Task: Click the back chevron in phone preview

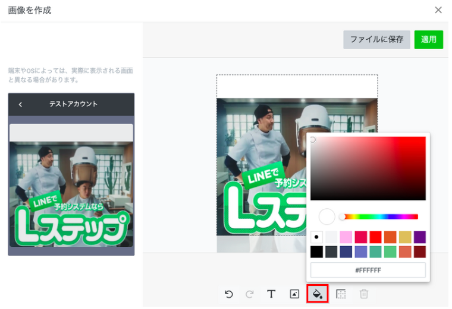Action: point(20,104)
